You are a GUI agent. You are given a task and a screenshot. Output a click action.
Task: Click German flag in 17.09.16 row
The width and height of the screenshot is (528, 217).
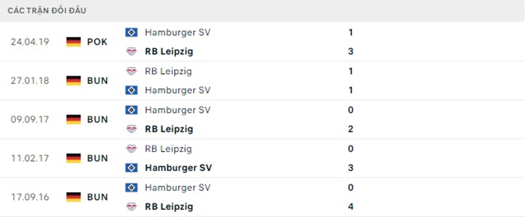pos(73,197)
